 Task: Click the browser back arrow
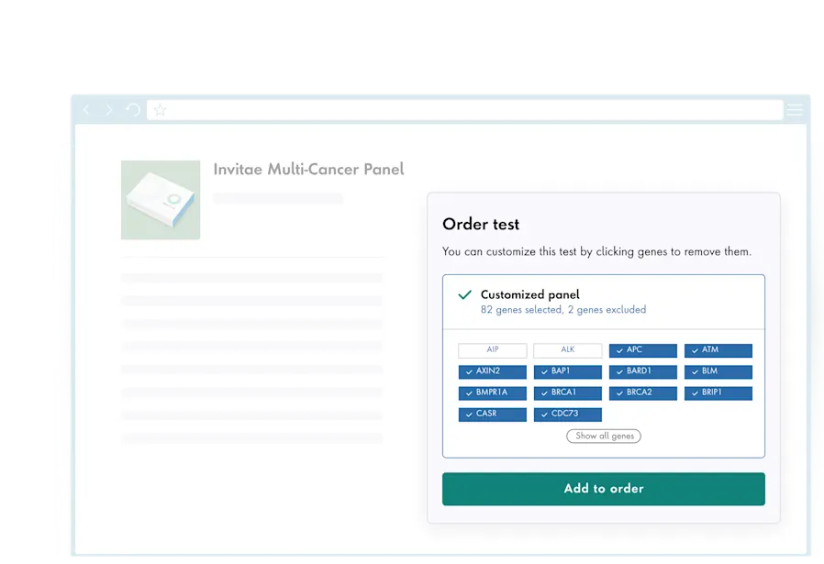point(86,110)
